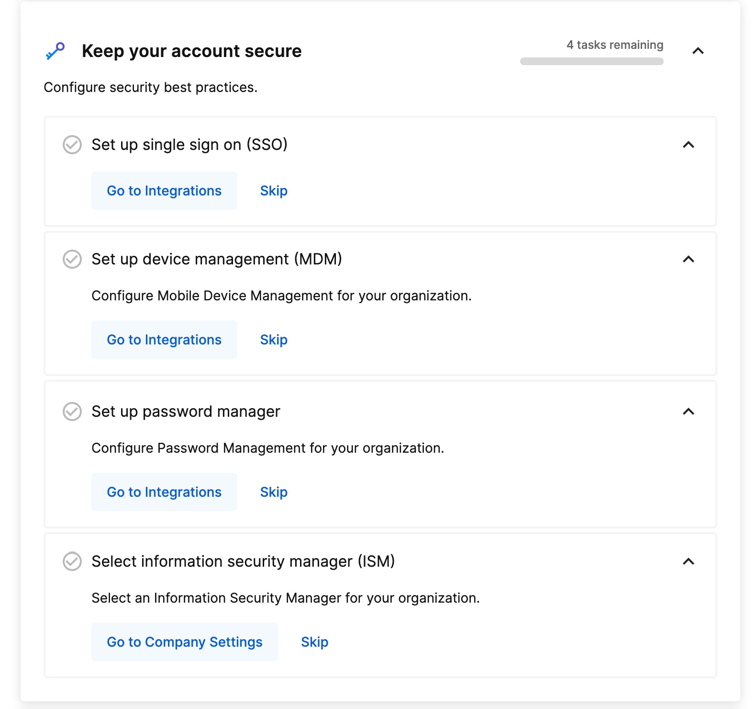Click the key icon beside Keep your account secure
Viewport: 756px width, 709px height.
pos(55,51)
